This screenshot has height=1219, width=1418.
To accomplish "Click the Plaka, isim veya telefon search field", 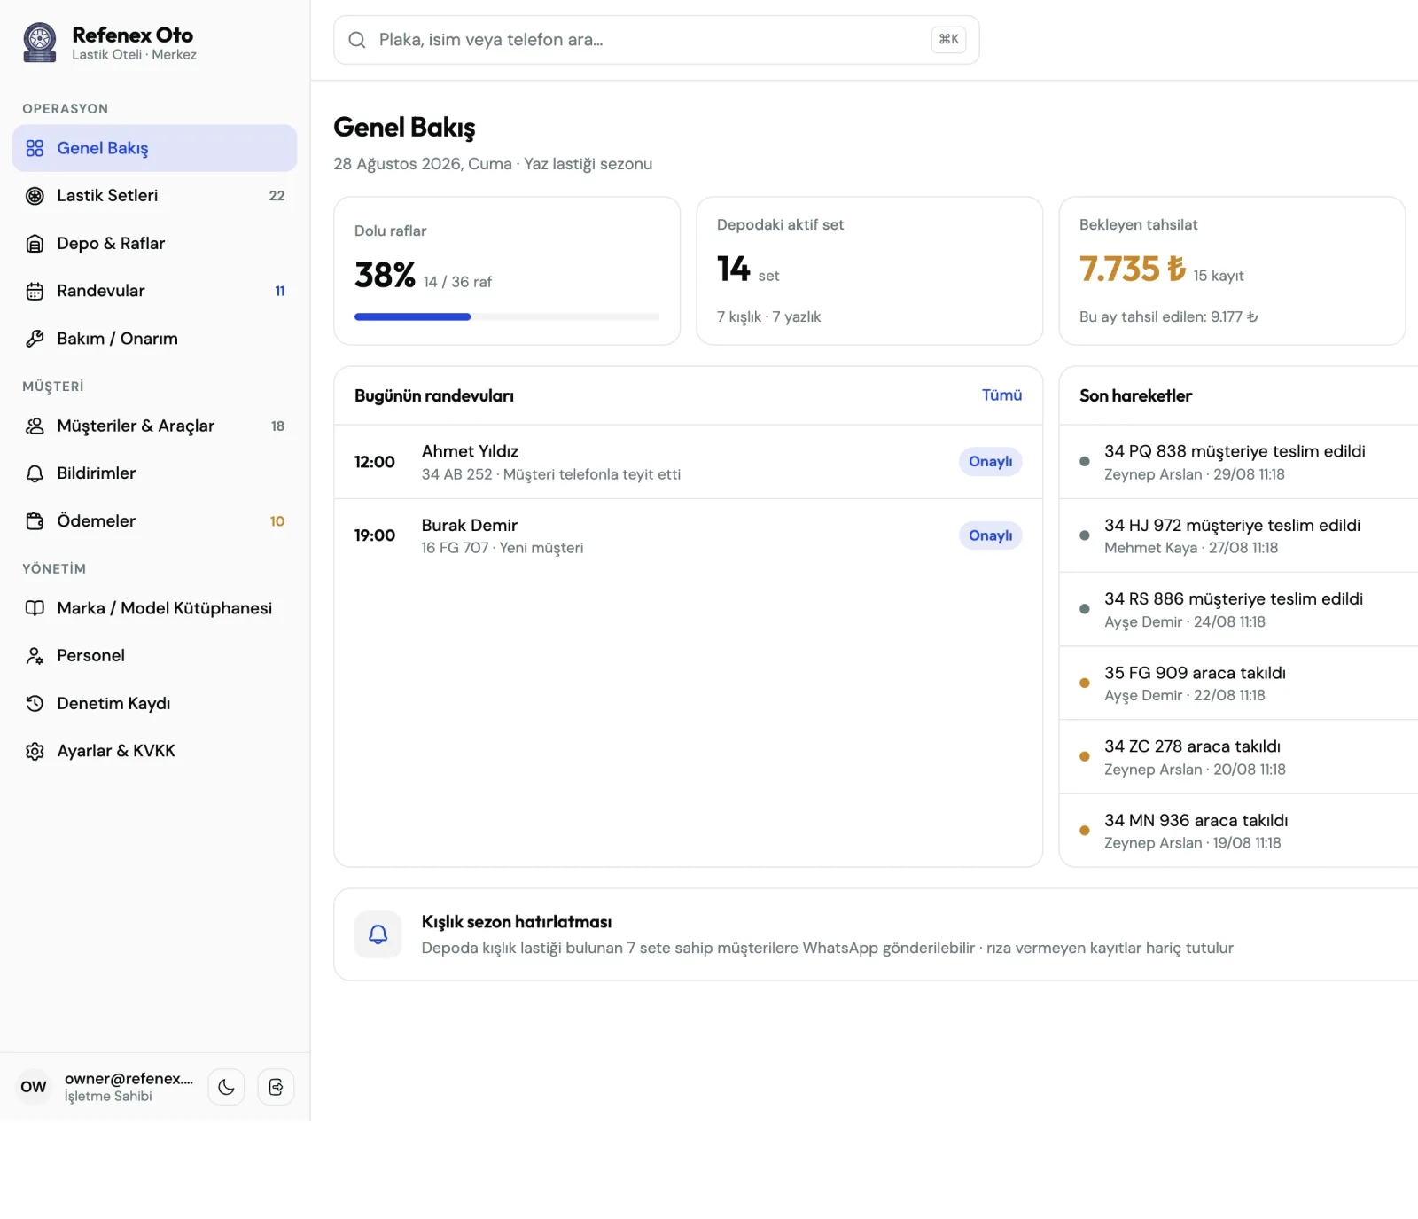I will (656, 40).
